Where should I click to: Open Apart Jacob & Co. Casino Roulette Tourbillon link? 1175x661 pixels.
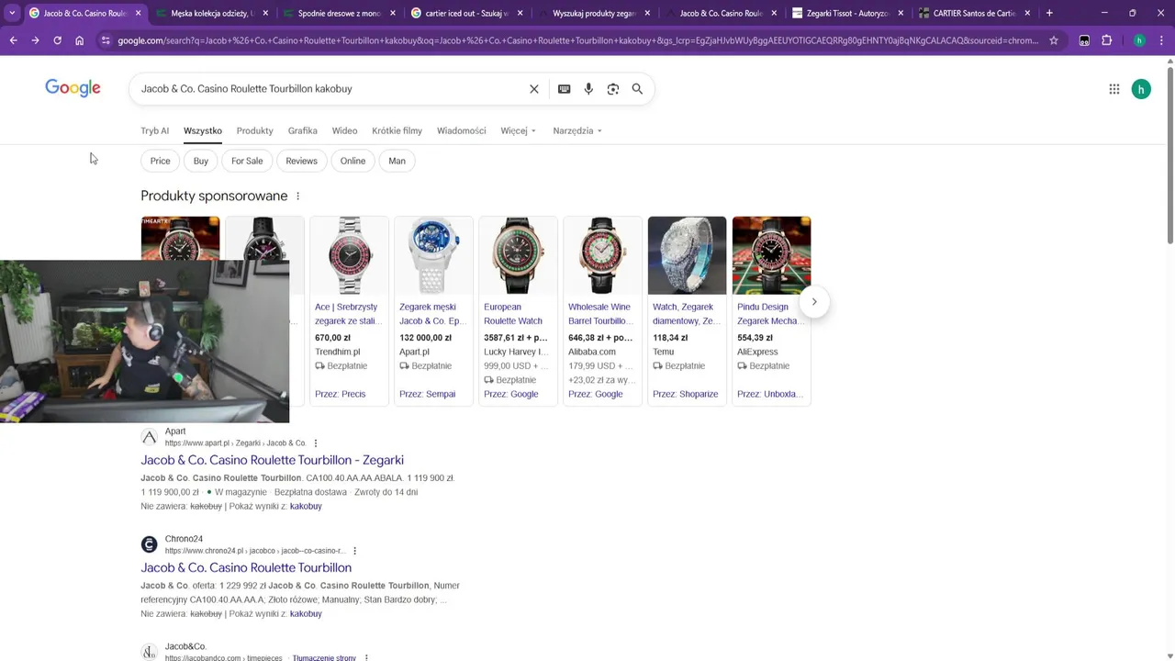pos(272,460)
